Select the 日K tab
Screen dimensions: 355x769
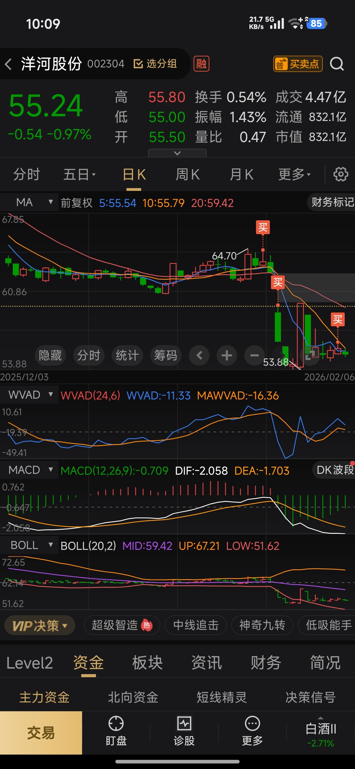pyautogui.click(x=134, y=174)
